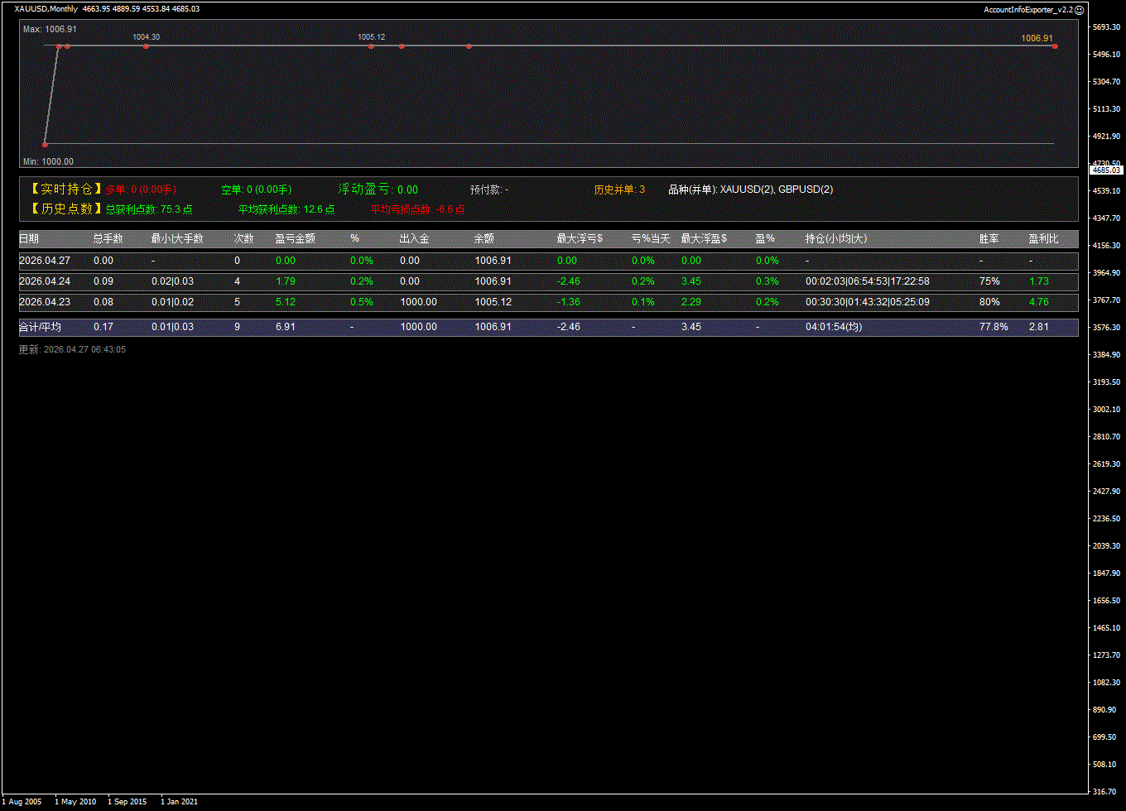This screenshot has width=1126, height=811.
Task: Click the 最大浮亏$ column header
Action: (x=580, y=238)
